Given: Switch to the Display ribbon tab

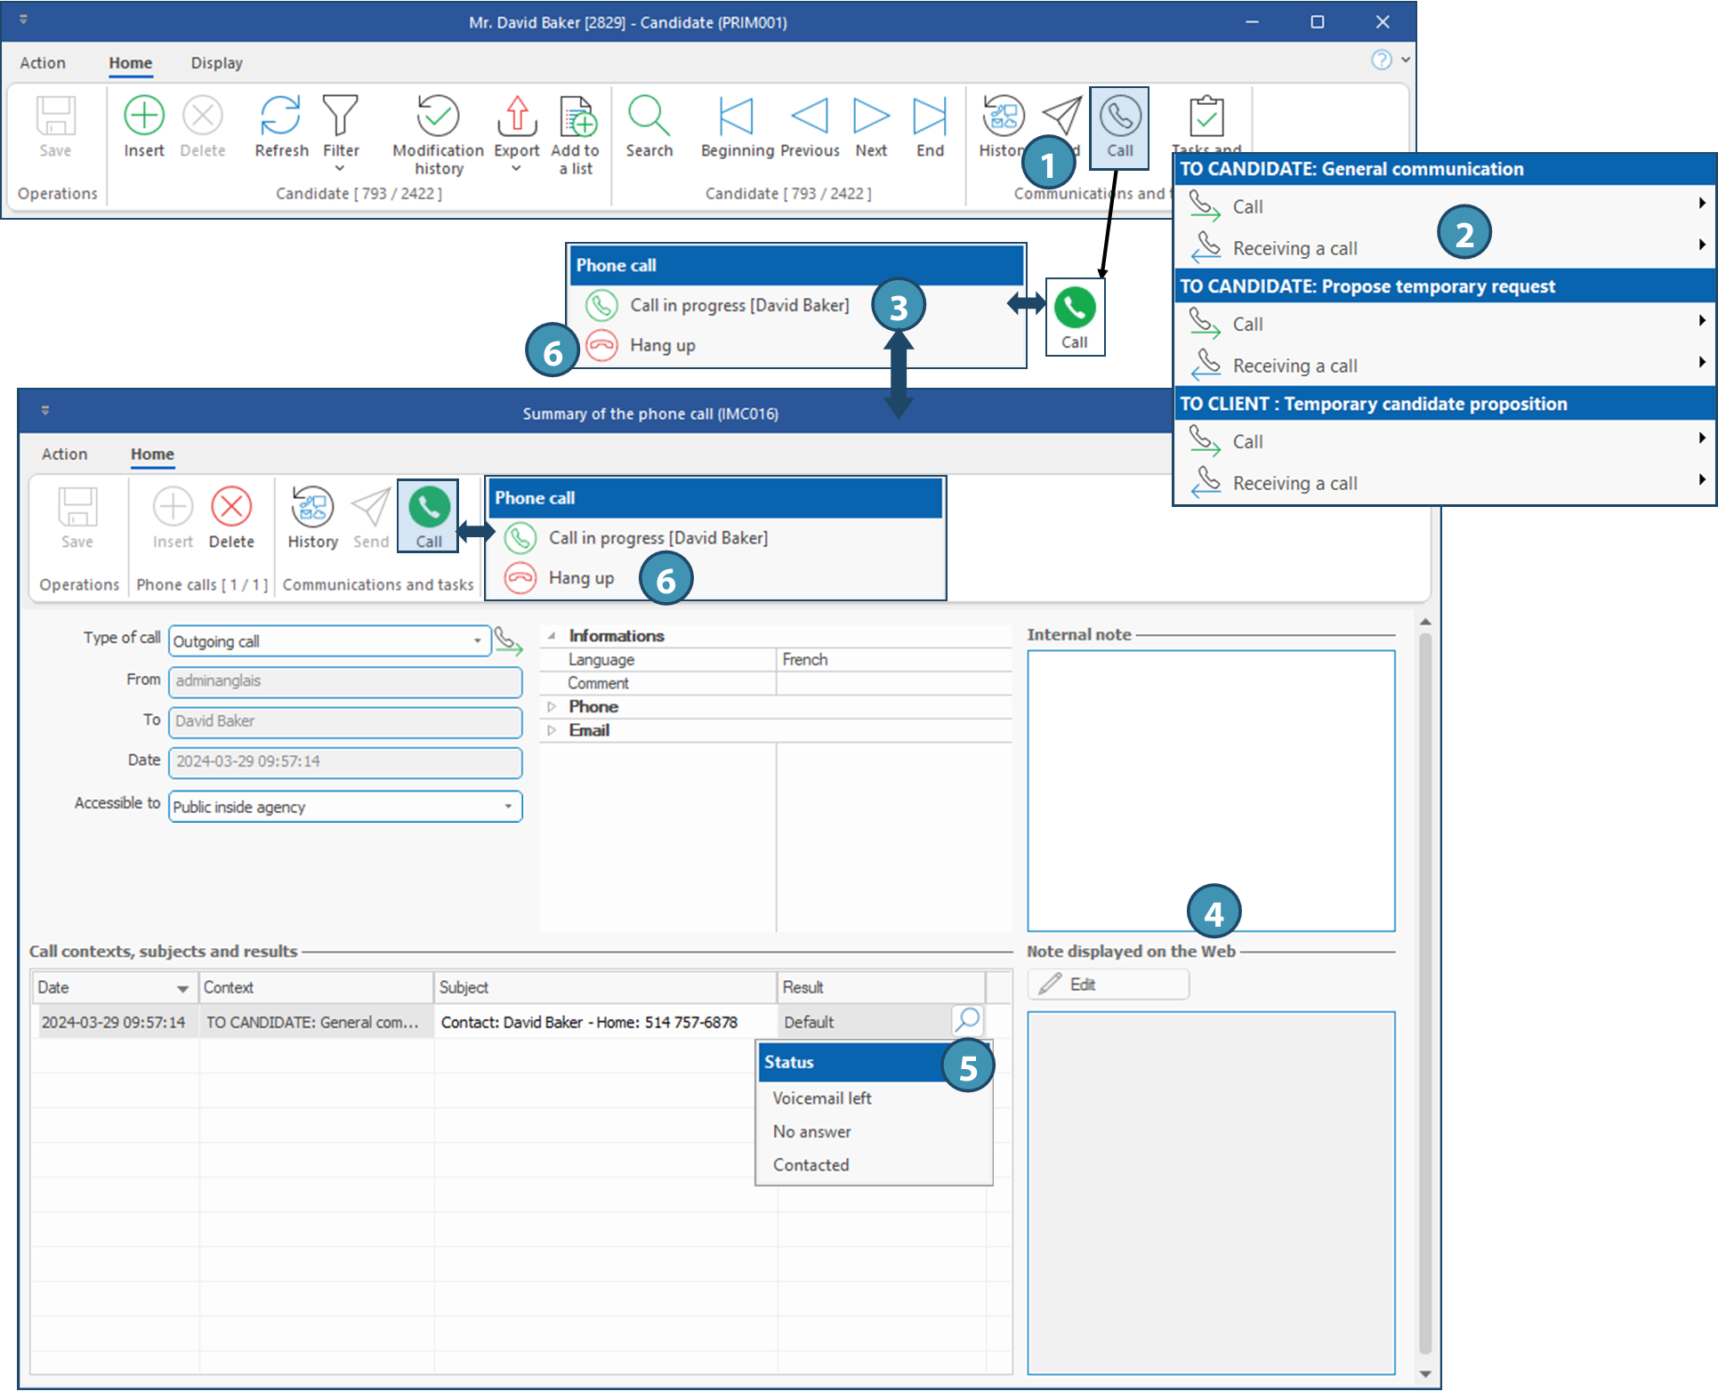Looking at the screenshot, I should tap(216, 63).
